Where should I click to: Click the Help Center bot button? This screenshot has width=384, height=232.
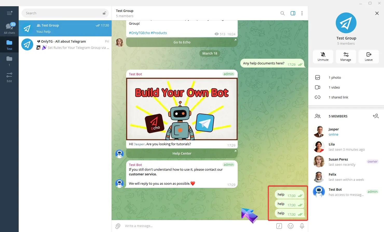pyautogui.click(x=182, y=154)
